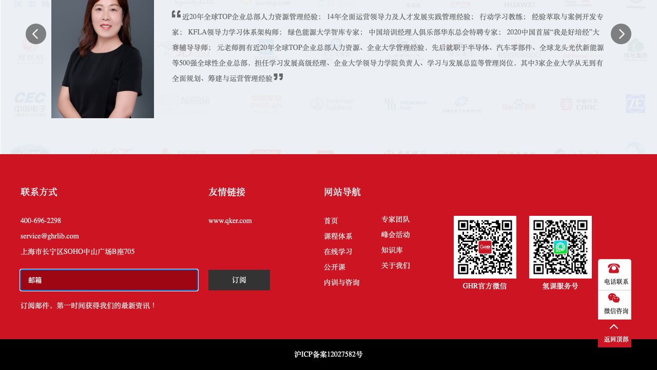This screenshot has width=657, height=370.
Task: Go to 首页 in site navigation
Action: tap(331, 221)
